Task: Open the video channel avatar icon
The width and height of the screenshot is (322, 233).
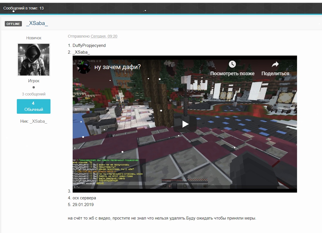Action: tap(84, 67)
